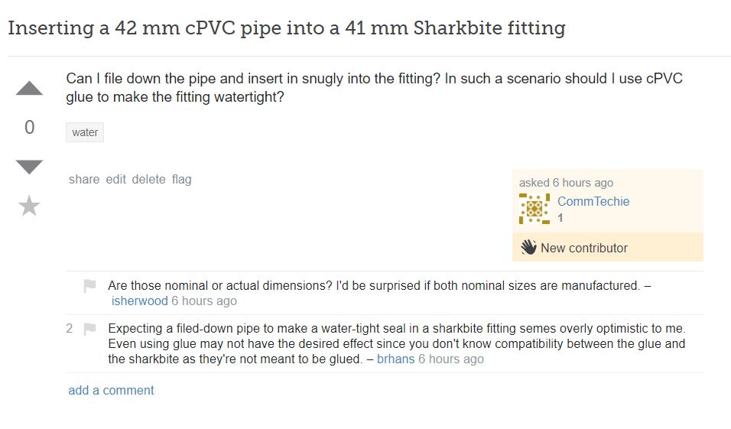Click the waving hand New contributor icon
Viewport: 731px width, 429px height.
point(528,247)
